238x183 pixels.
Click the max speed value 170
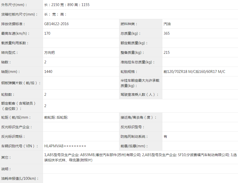(x=47, y=33)
